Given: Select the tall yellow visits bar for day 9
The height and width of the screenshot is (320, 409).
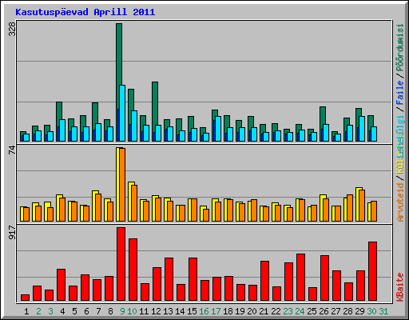Looking at the screenshot, I should coord(118,184).
